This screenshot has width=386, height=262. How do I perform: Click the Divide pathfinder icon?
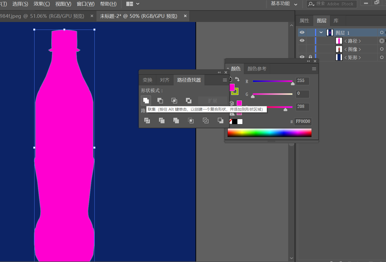click(x=147, y=120)
